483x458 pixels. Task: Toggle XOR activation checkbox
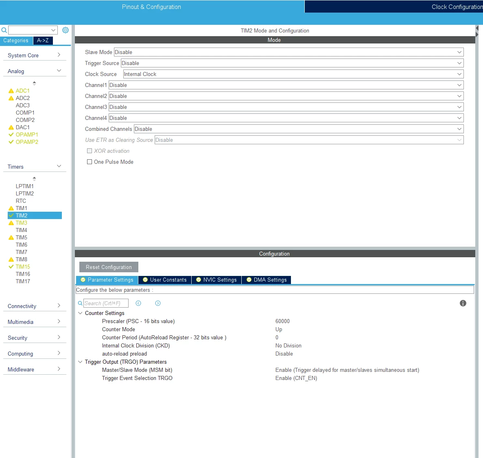(90, 151)
